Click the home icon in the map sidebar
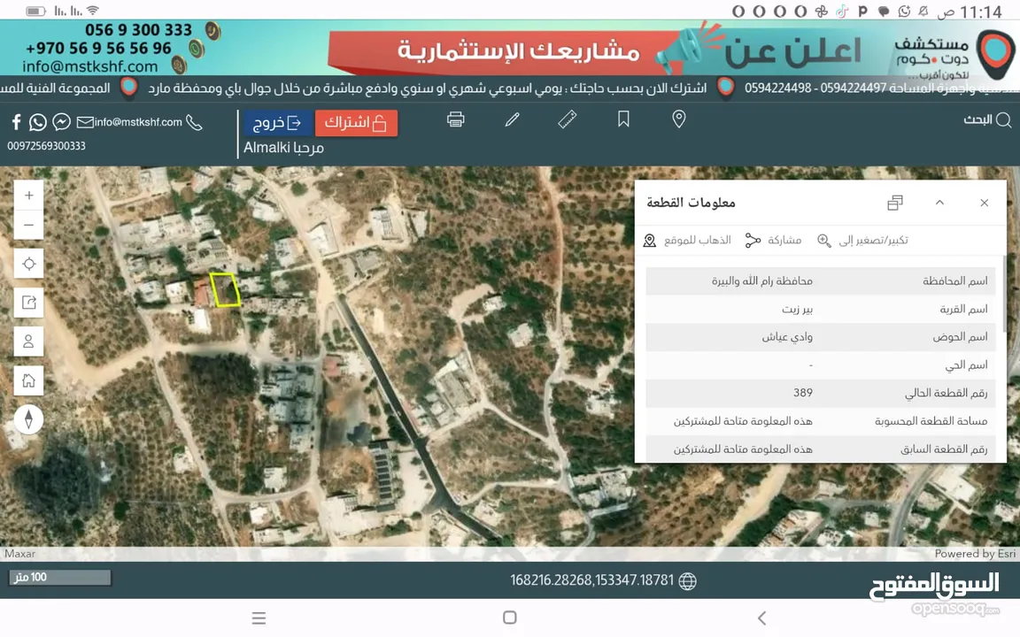The height and width of the screenshot is (637, 1020). coord(28,380)
